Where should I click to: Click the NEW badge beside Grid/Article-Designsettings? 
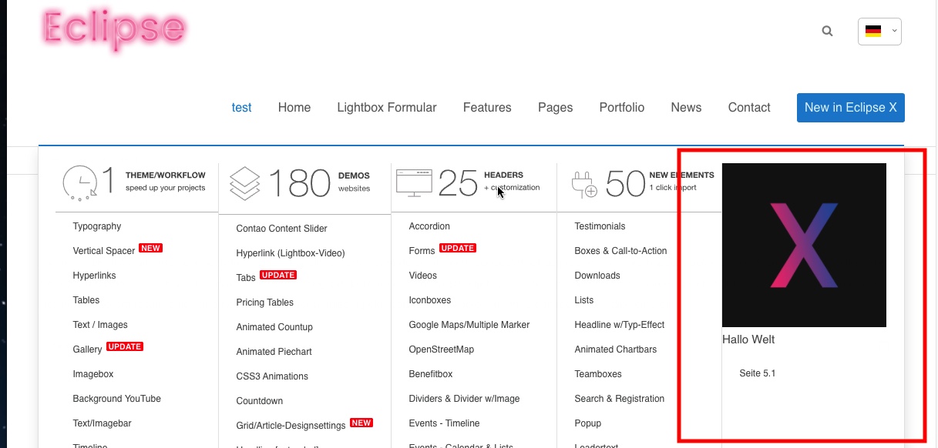tap(361, 423)
